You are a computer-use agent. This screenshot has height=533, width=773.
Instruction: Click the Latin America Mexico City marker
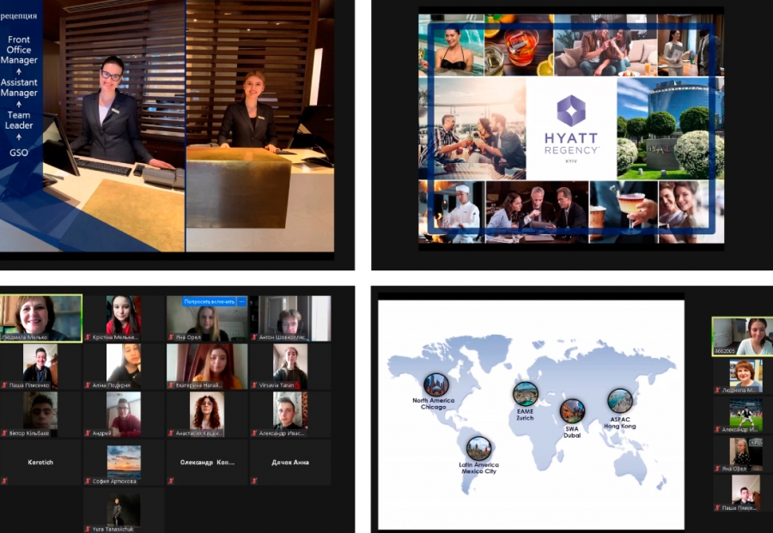coord(478,449)
